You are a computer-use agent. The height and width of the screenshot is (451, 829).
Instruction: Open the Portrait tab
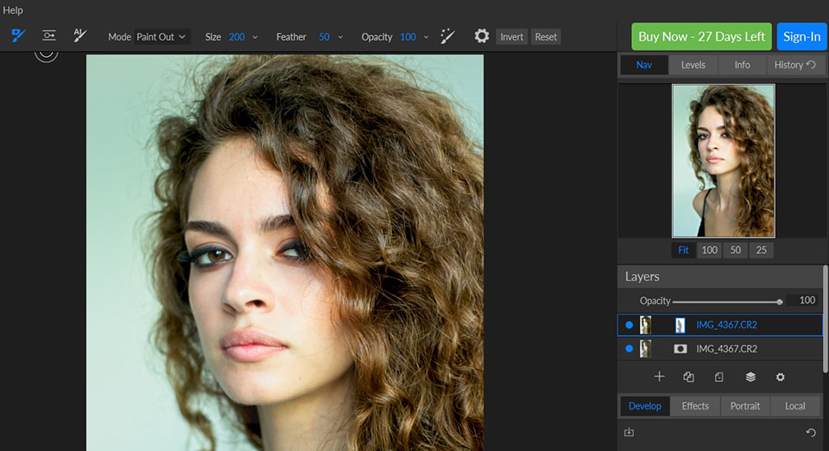coord(745,406)
